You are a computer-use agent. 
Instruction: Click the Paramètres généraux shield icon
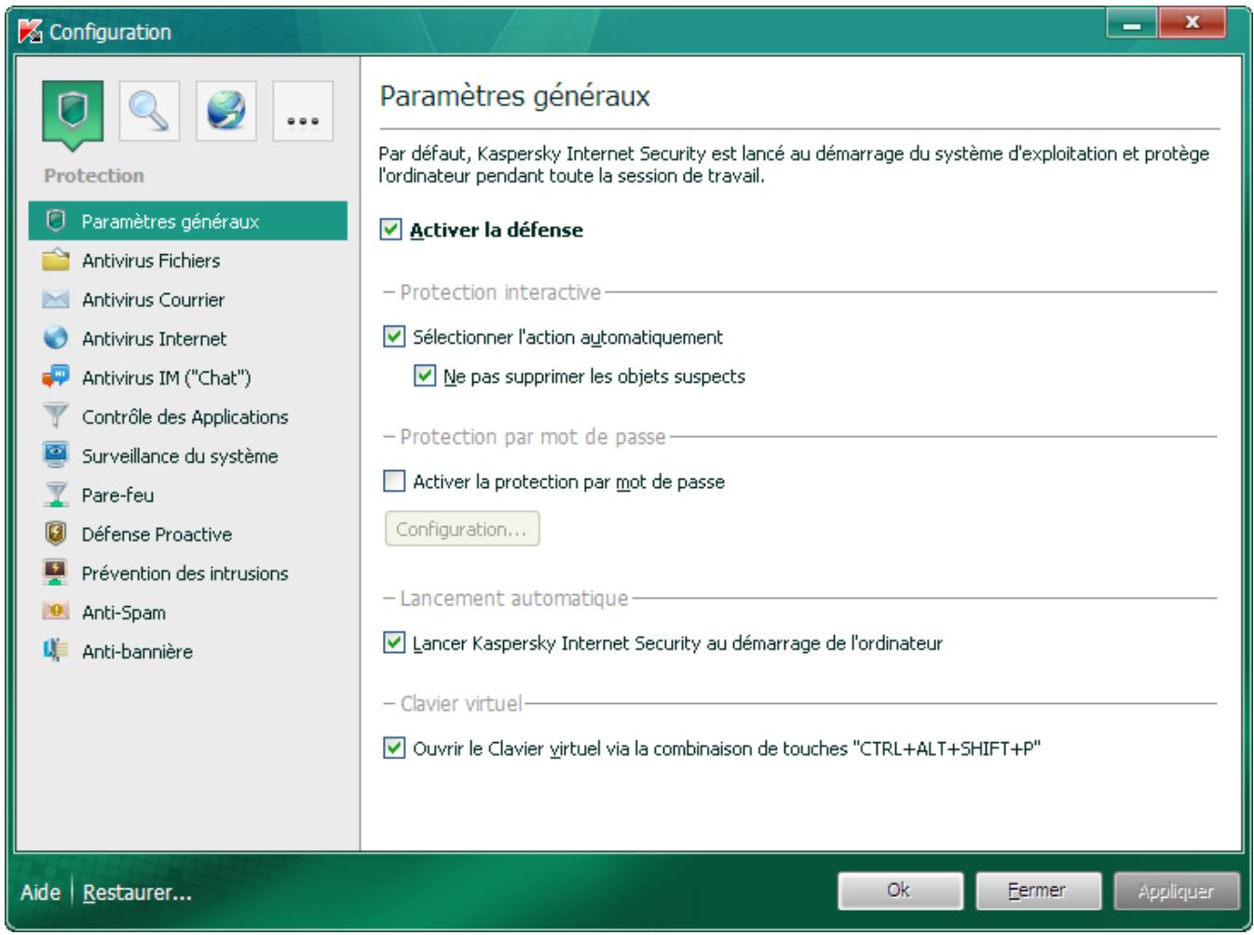56,221
